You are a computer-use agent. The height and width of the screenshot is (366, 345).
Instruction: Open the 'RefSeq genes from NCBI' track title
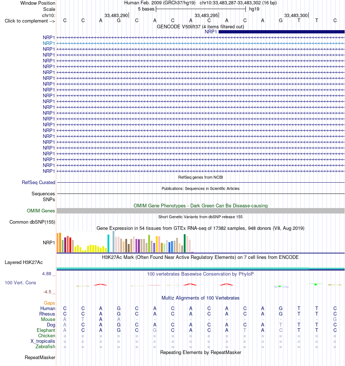click(200, 177)
